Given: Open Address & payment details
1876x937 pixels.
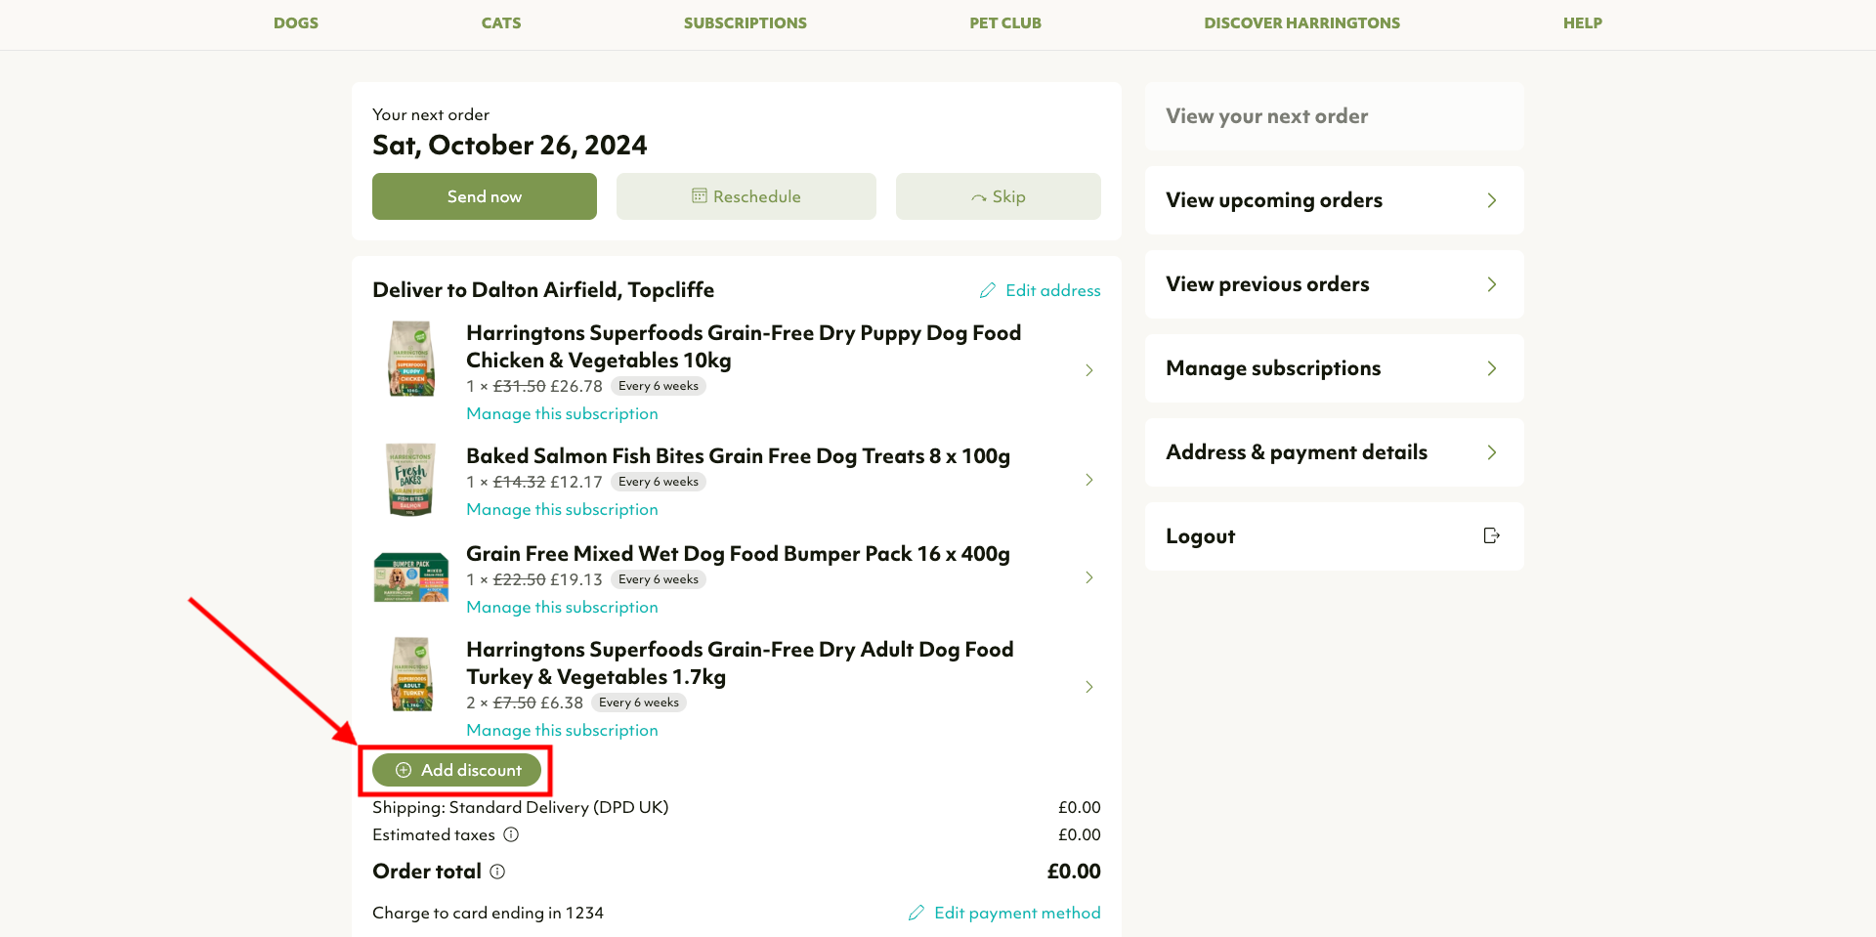Looking at the screenshot, I should [1335, 452].
